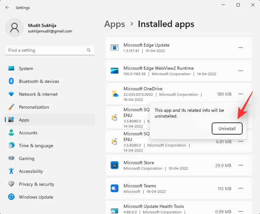Go back using the arrow at top left
This screenshot has width=260, height=214.
(x=7, y=7)
